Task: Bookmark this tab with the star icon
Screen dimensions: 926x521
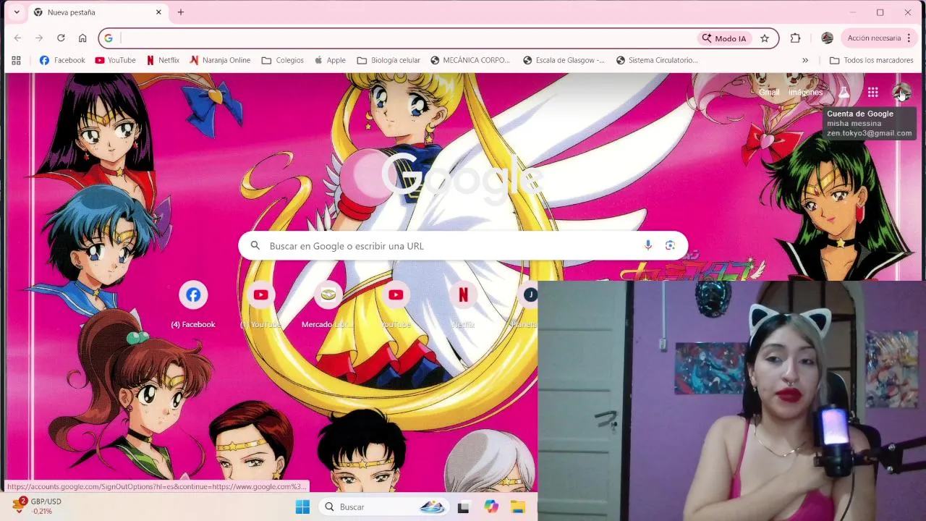Action: click(x=765, y=38)
